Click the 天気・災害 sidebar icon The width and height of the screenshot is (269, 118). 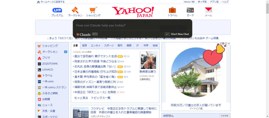[39, 111]
